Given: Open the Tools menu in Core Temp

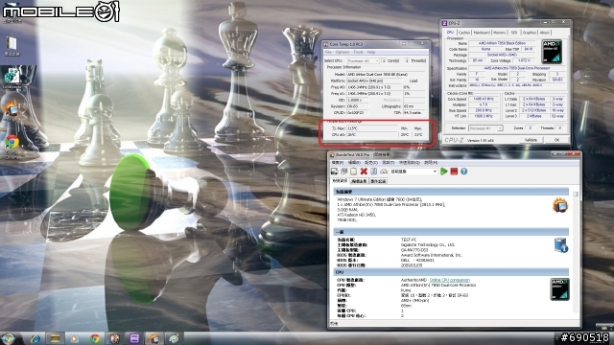Looking at the screenshot, I should click(358, 52).
